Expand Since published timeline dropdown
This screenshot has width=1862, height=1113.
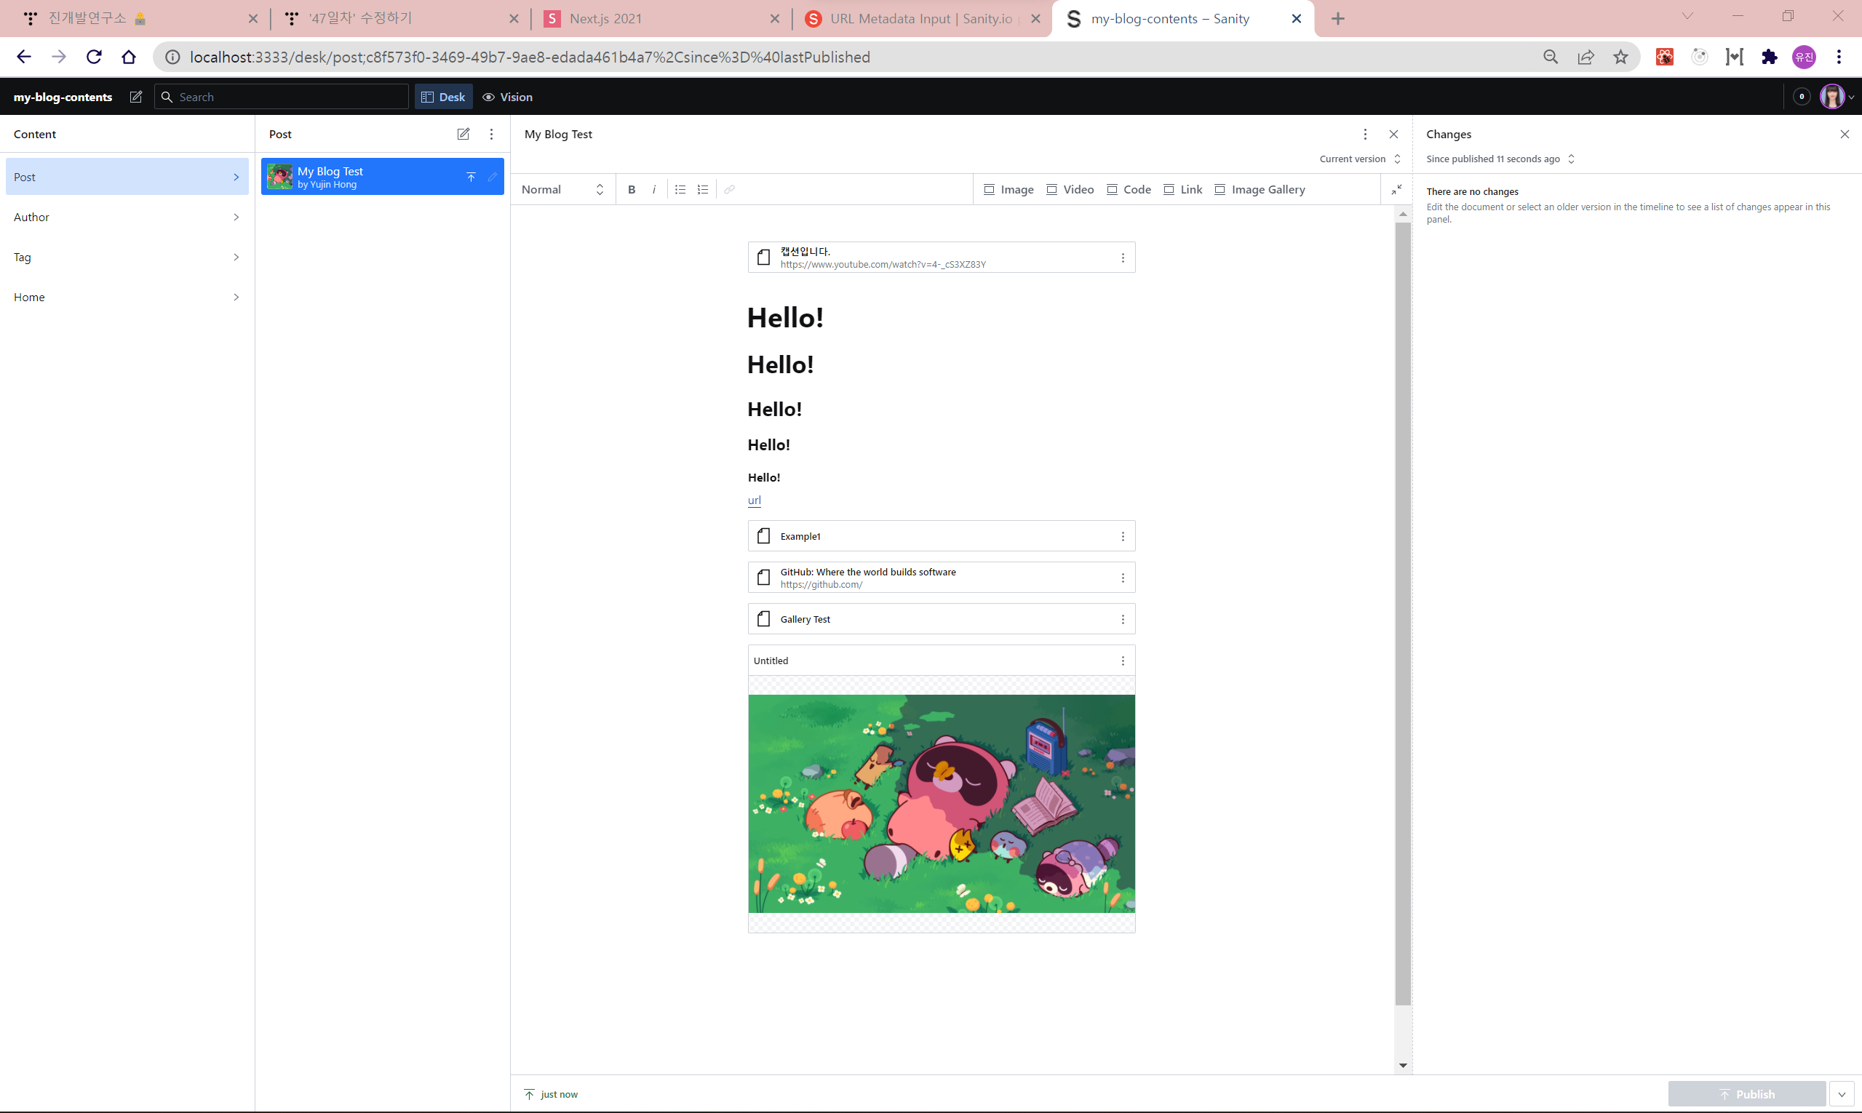(x=1500, y=159)
